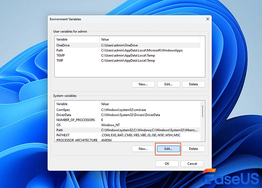Click Variable column header in System variables
Image resolution: width=262 pixels, height=188 pixels.
click(x=77, y=104)
